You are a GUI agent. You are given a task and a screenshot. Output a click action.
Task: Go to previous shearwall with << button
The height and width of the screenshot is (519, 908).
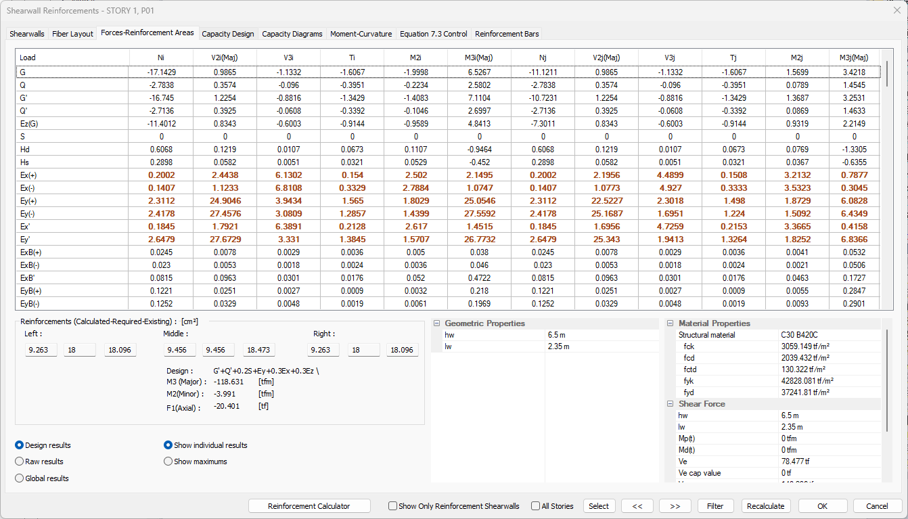(637, 506)
